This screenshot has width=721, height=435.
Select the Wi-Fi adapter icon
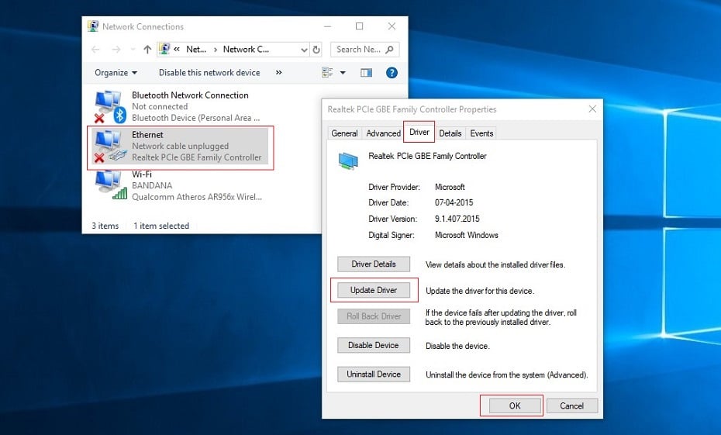110,185
